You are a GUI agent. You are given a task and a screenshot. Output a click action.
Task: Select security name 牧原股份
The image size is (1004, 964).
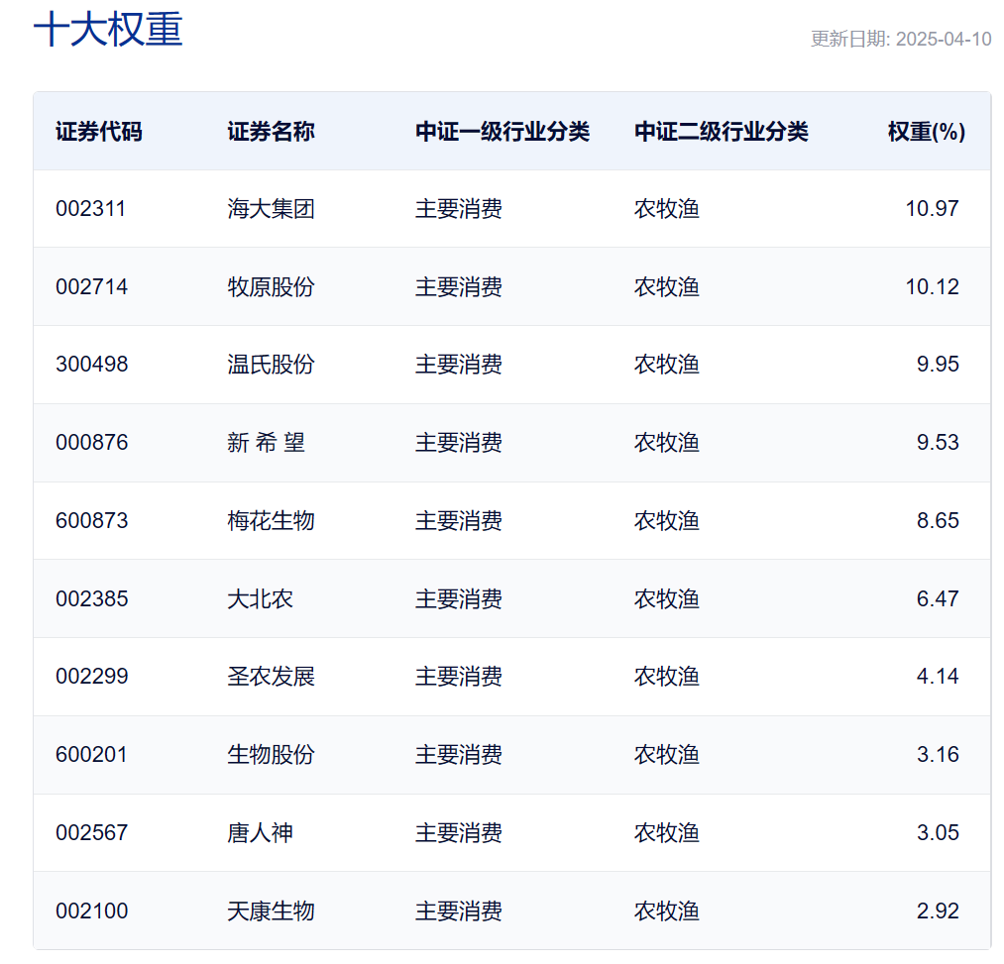(271, 286)
